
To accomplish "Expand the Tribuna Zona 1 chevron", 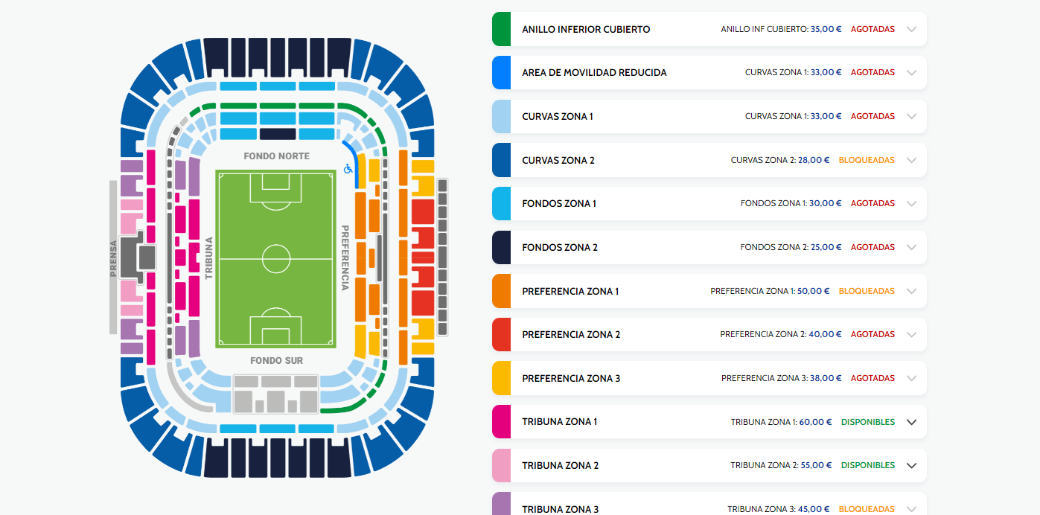I will 911,422.
